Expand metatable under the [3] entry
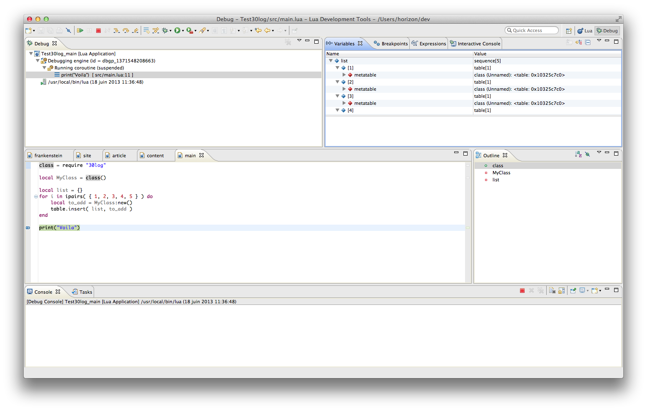The height and width of the screenshot is (411, 647). 344,103
